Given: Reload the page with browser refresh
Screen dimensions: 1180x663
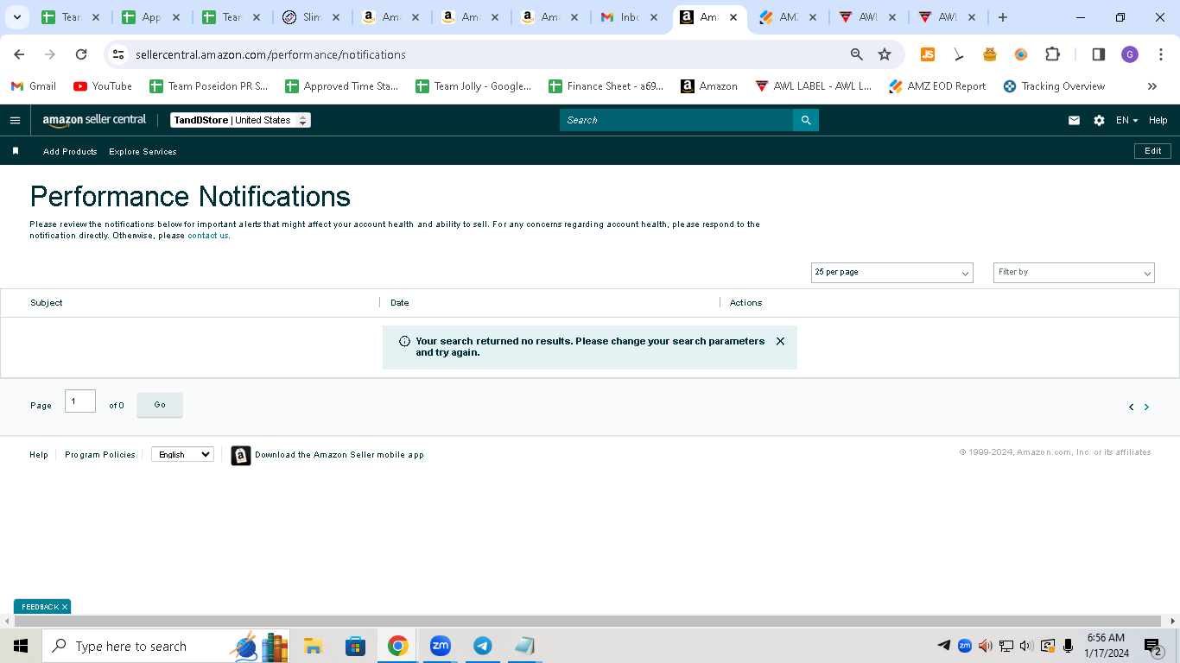Looking at the screenshot, I should pos(81,54).
